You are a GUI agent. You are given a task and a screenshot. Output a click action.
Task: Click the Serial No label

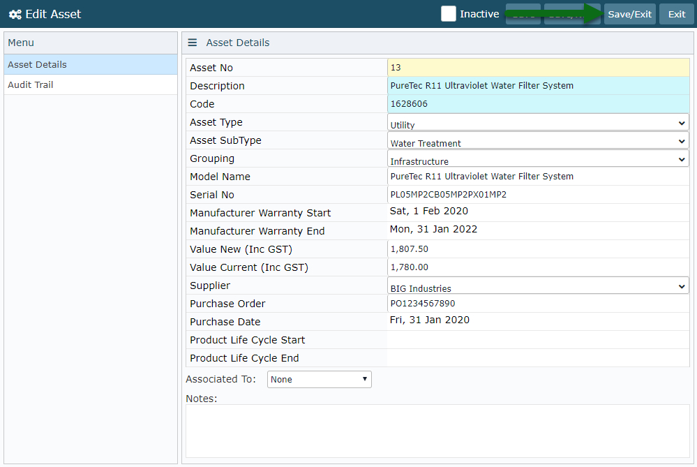coord(212,195)
